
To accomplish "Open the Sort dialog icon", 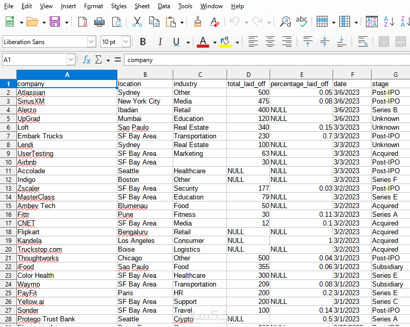I will 372,22.
